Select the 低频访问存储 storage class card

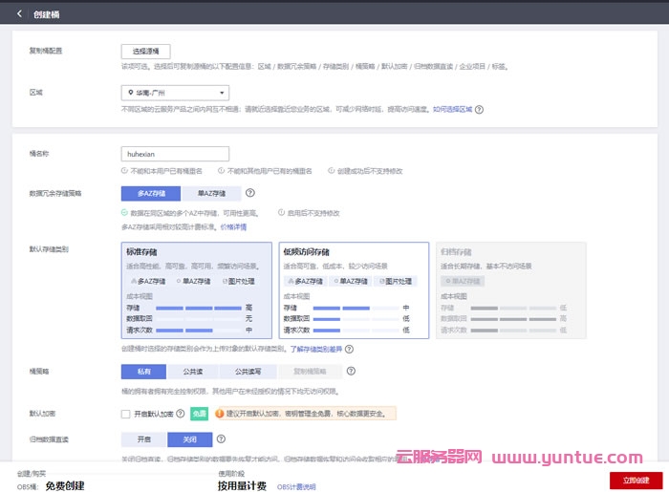point(354,290)
